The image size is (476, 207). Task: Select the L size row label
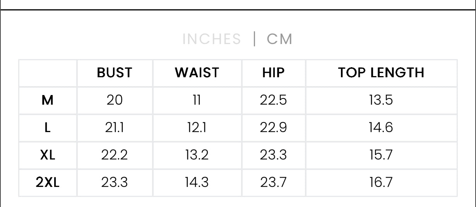[x=48, y=128]
